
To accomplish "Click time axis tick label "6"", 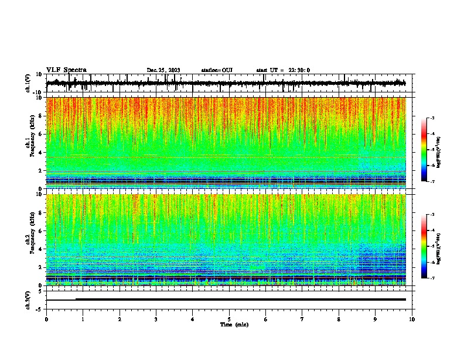I will pyautogui.click(x=266, y=319).
